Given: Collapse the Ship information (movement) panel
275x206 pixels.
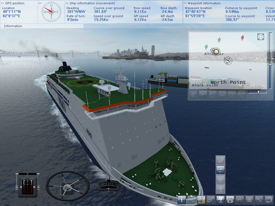Looking at the screenshot, I should click(67, 3).
